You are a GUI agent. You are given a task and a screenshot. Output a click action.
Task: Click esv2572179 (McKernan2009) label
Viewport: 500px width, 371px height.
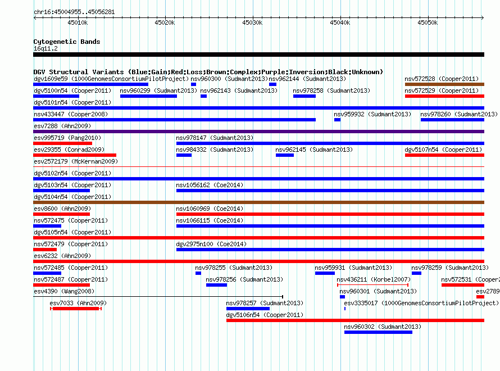pos(76,161)
